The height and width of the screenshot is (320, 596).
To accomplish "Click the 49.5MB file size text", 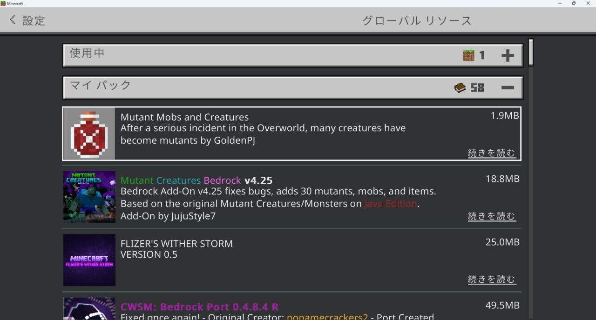I will pos(502,306).
